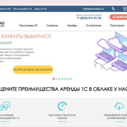Click the login door icon in top bar

(x=125, y=9)
